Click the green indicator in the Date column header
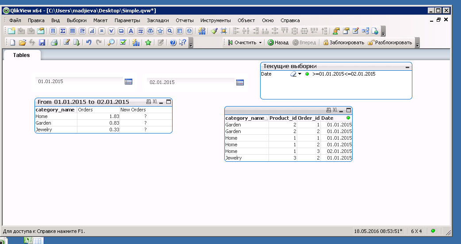 [349, 118]
